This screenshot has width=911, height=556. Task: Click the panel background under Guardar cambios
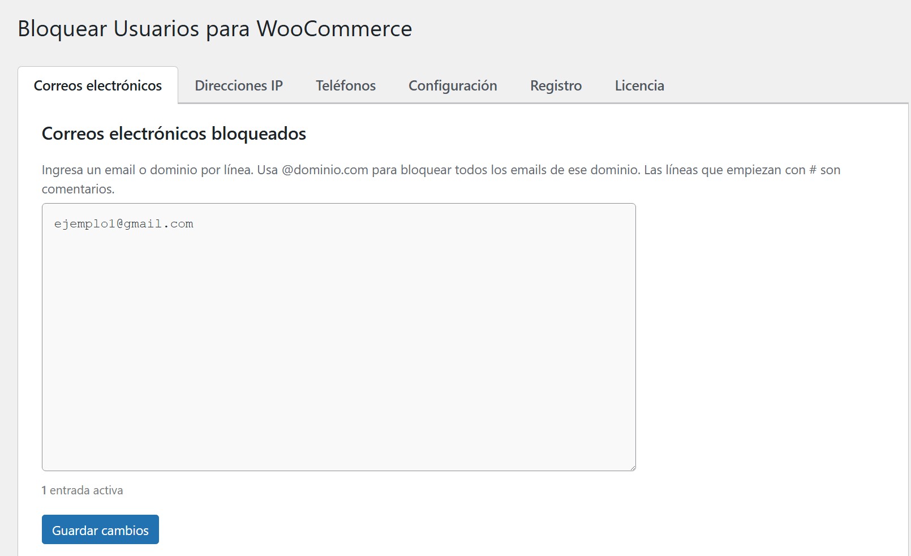396,532
